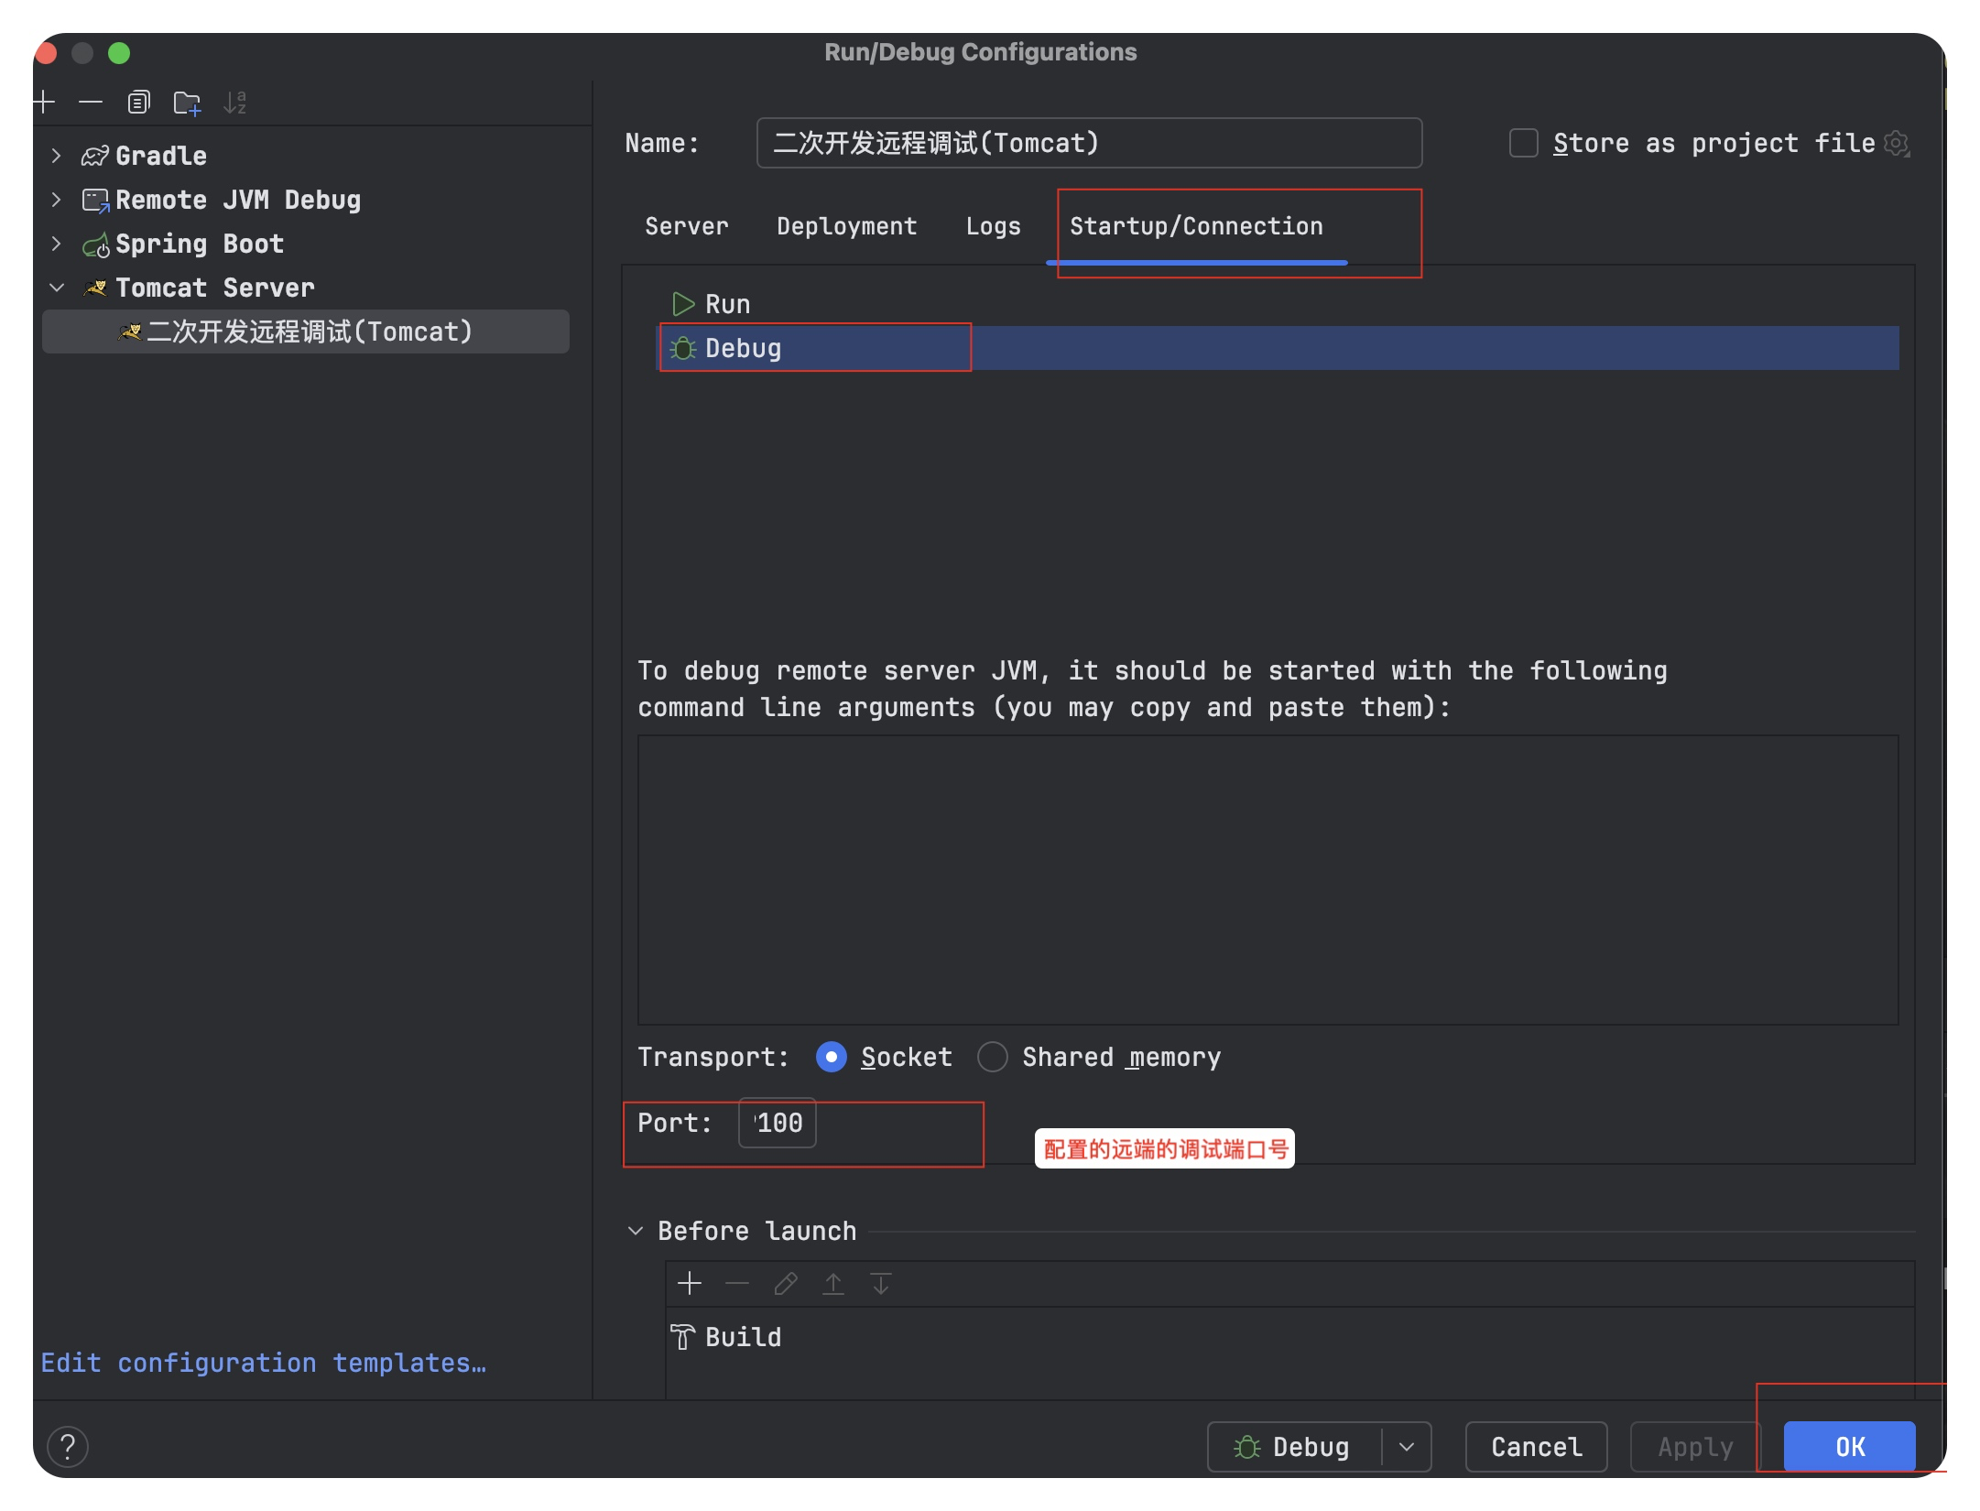Open the Debug button dropdown arrow
Viewport: 1980px width, 1511px height.
click(x=1407, y=1447)
